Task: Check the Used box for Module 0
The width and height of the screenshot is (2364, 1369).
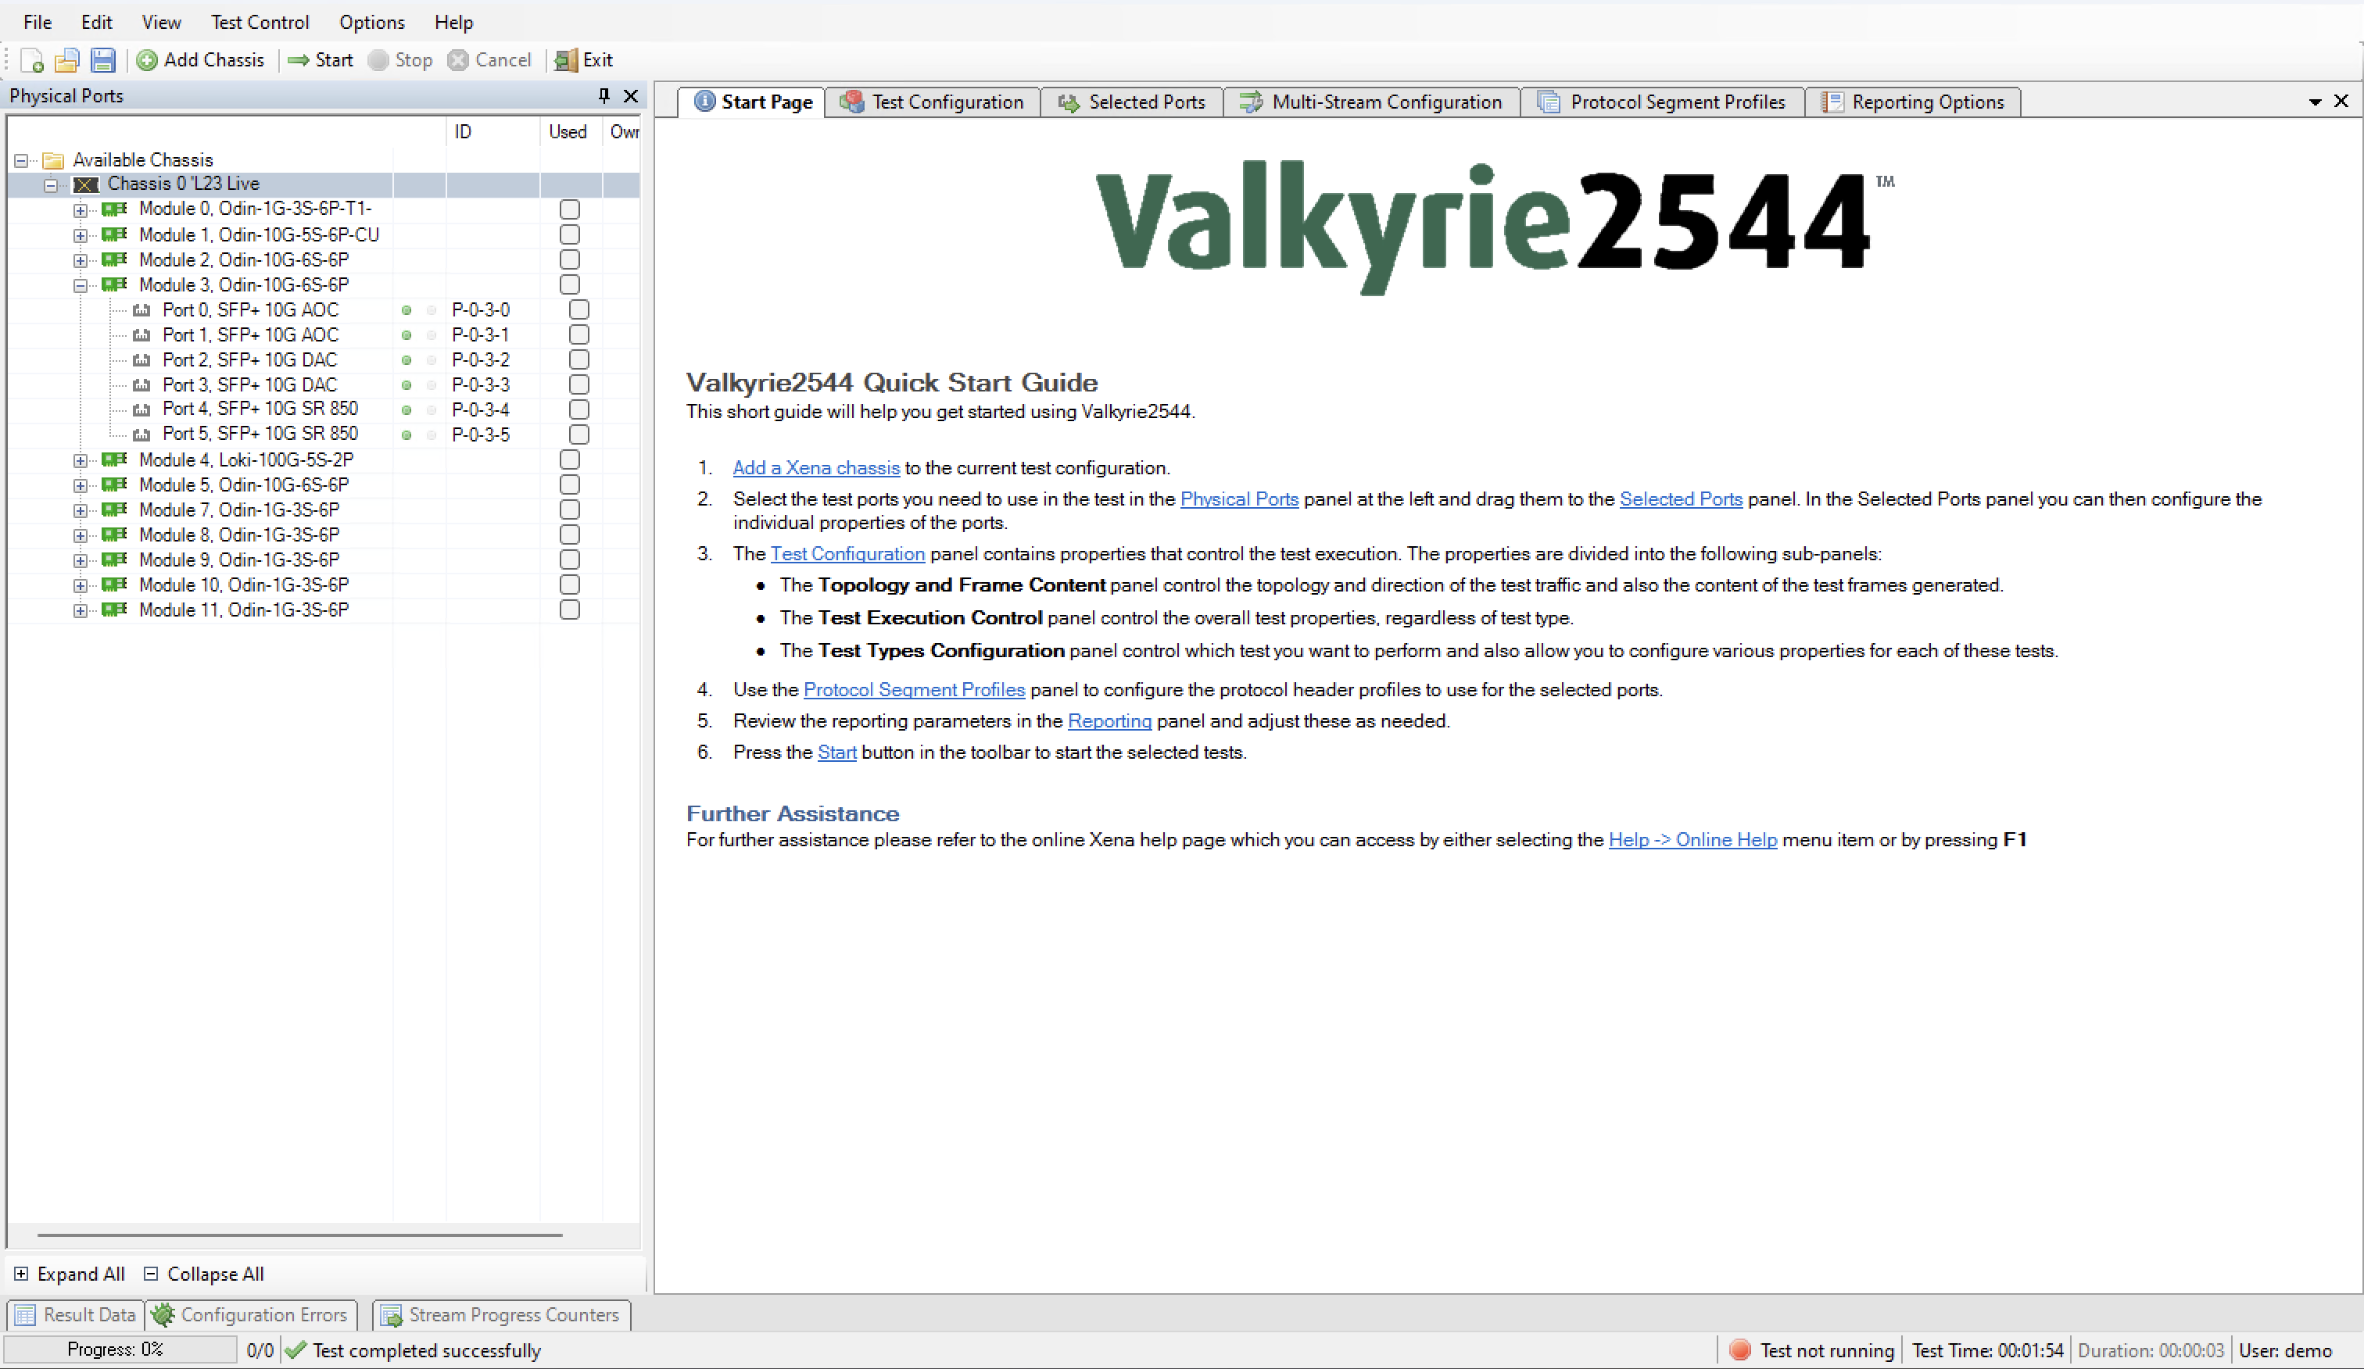Action: 569,209
